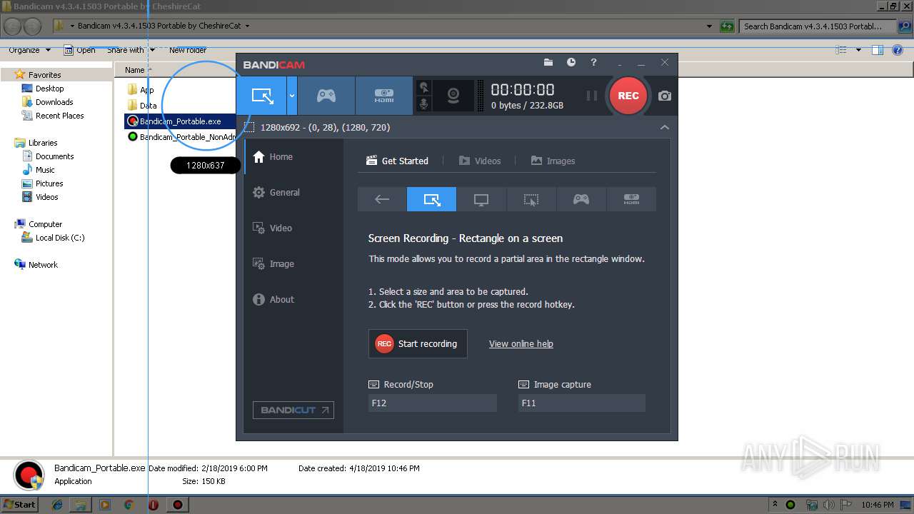Capture a screenshot with camera icon
914x514 pixels.
click(665, 96)
